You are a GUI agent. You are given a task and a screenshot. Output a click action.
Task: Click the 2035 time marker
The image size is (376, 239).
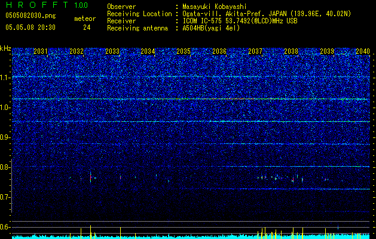[184, 51]
